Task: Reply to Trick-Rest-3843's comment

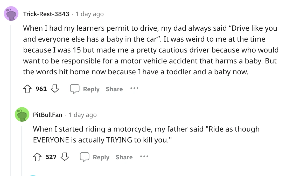Action: coord(85,89)
